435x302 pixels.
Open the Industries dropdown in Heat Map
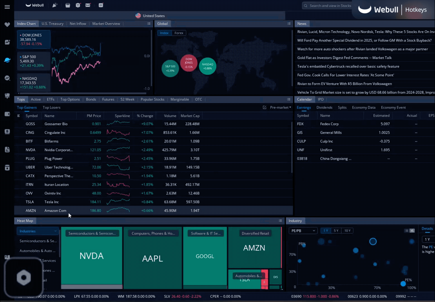(37, 231)
